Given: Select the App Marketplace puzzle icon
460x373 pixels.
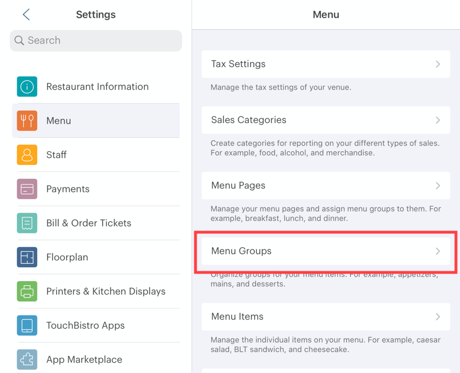Looking at the screenshot, I should (x=28, y=359).
